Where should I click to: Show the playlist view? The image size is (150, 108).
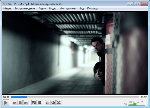[x=47, y=103]
